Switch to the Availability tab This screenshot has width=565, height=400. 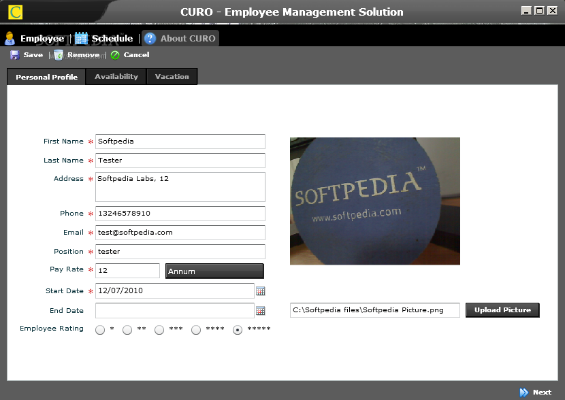point(116,77)
